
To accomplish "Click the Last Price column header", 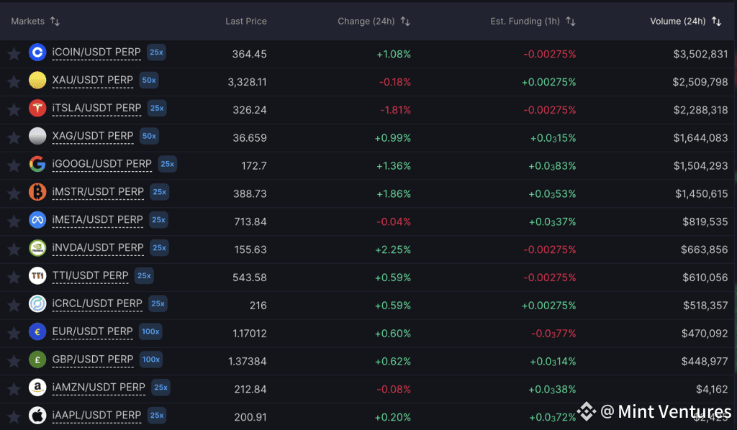I will 246,21.
